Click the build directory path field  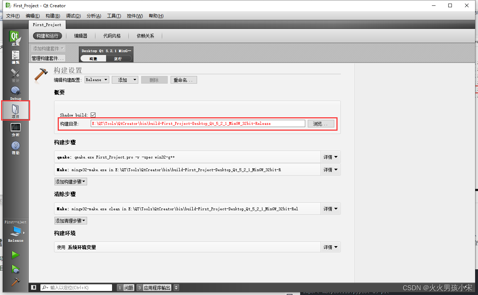pos(198,123)
